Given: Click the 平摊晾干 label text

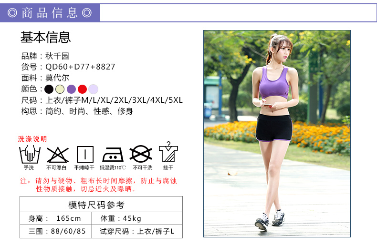Looking at the screenshot, I should (84, 167).
